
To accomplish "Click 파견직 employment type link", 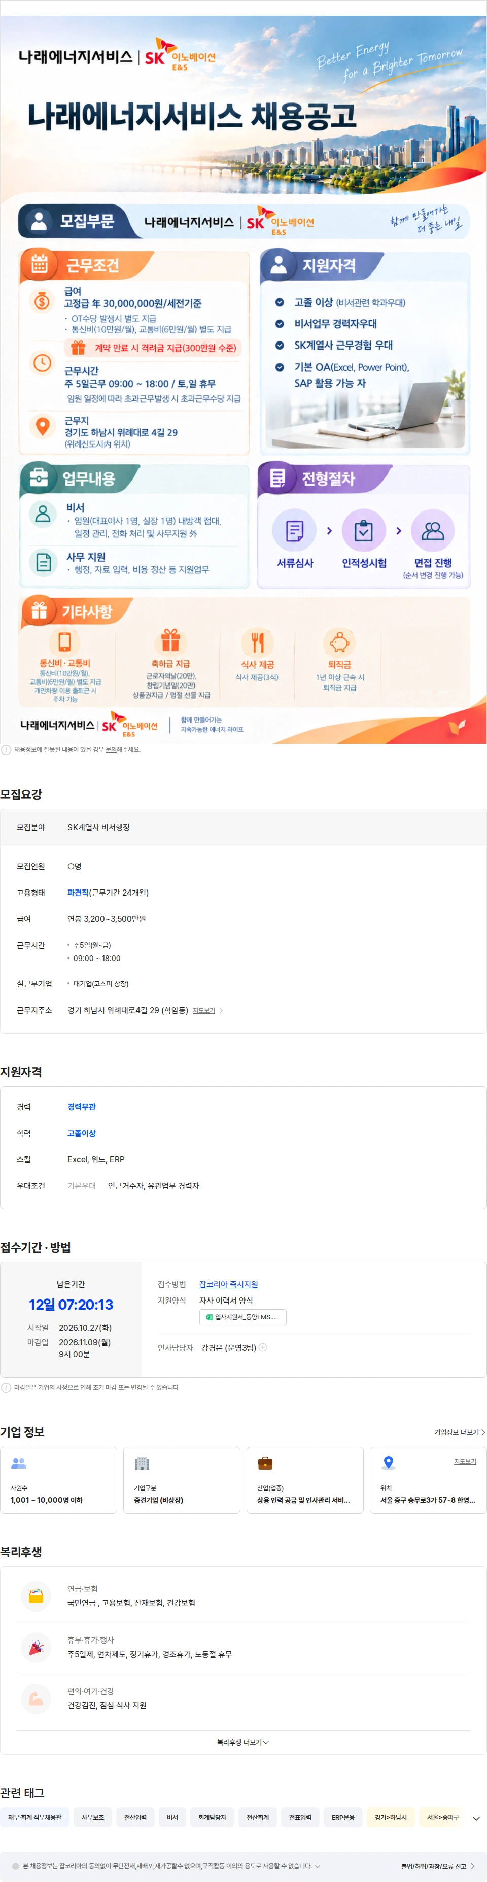I will click(x=78, y=893).
